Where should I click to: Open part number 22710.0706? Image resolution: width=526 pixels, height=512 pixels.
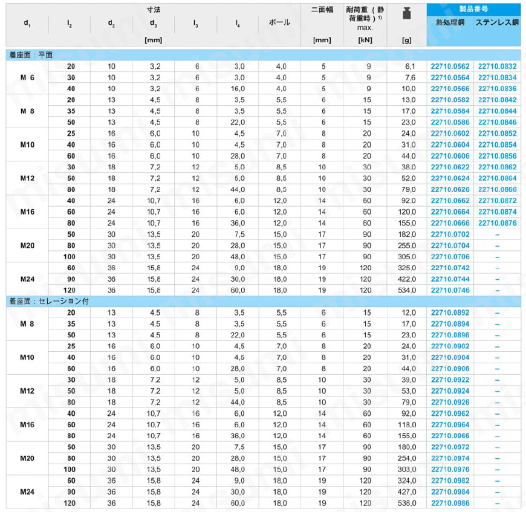click(450, 256)
